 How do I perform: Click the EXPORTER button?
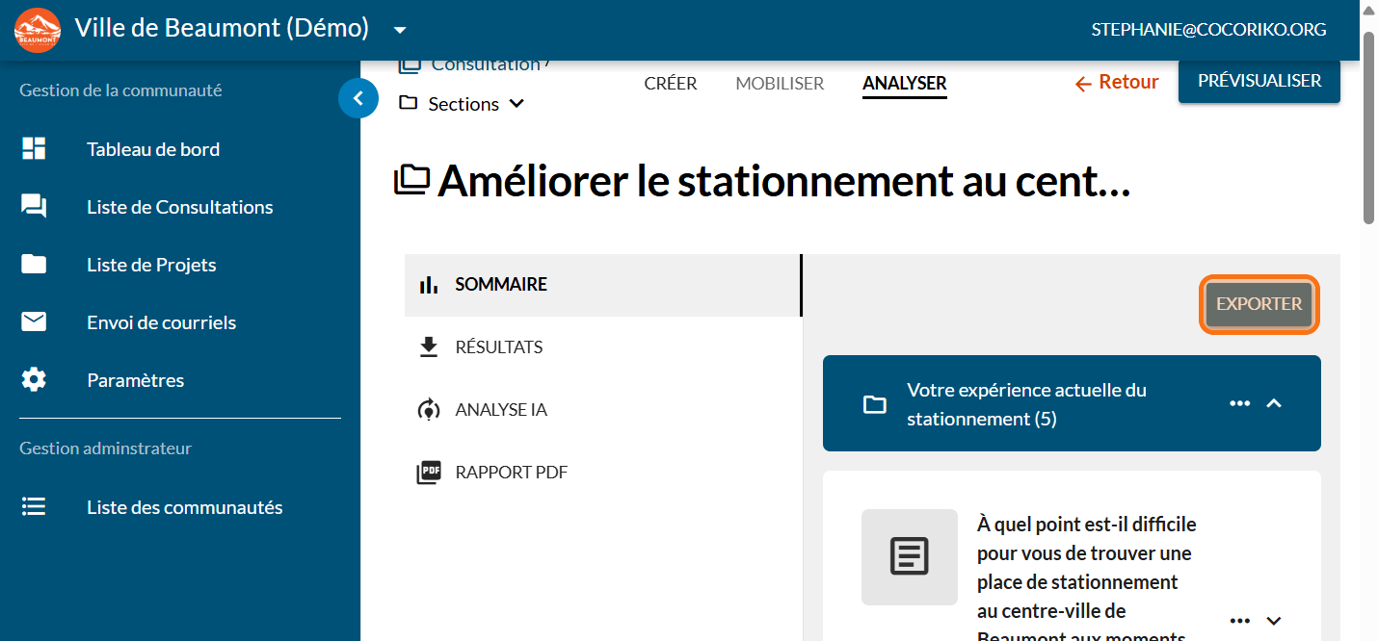click(x=1259, y=304)
